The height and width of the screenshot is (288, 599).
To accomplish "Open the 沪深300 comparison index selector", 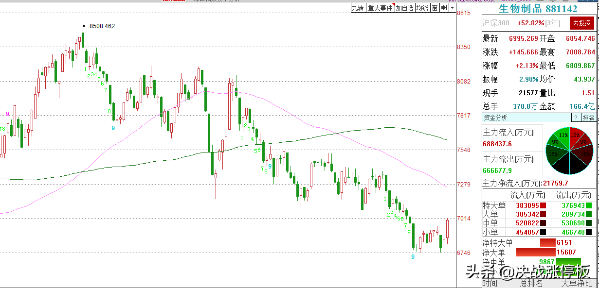I will 496,23.
